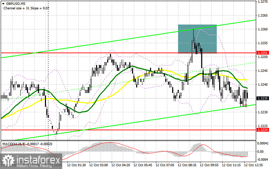
Task: Select the 1.3260 price axis label
Action: pyautogui.click(x=263, y=29)
